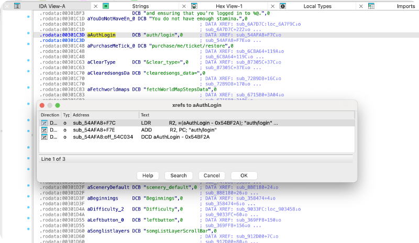Click Search in the xrefs dialog

point(178,175)
